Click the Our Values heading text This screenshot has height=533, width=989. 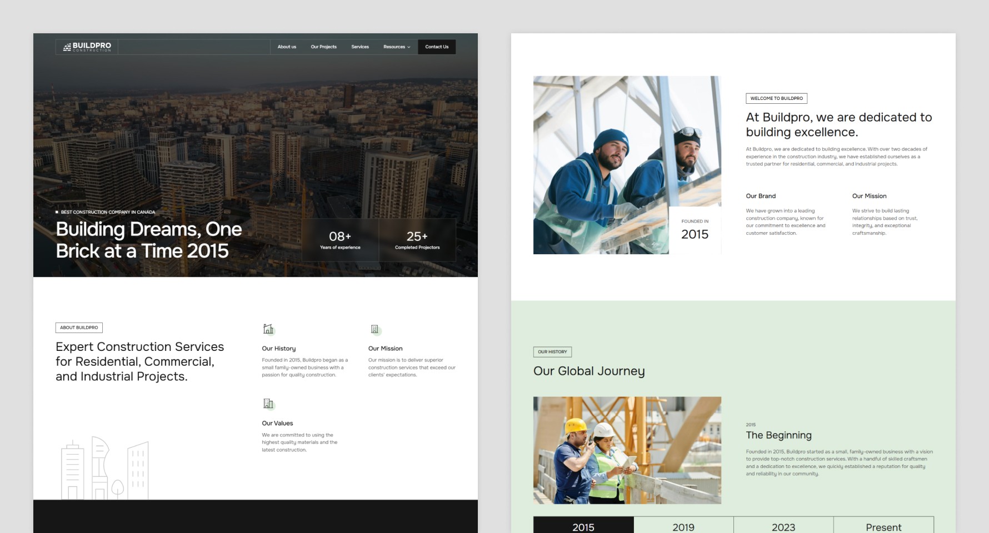(277, 423)
